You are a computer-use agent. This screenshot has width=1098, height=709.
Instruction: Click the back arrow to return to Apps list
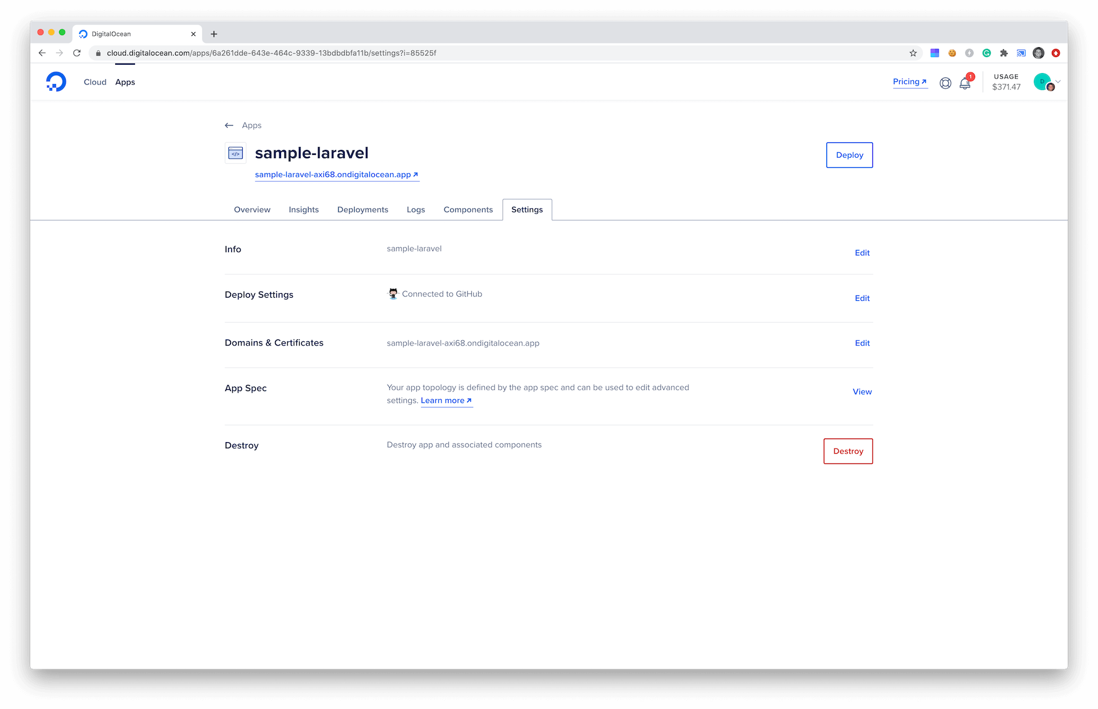(229, 125)
